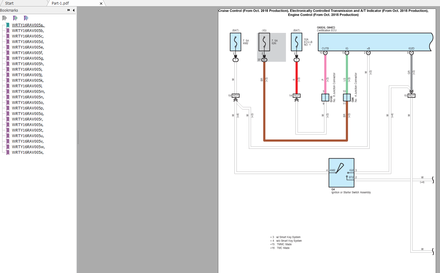This screenshot has height=273, width=440.
Task: Close the Part-1.pdf tab
Action: 101,3
